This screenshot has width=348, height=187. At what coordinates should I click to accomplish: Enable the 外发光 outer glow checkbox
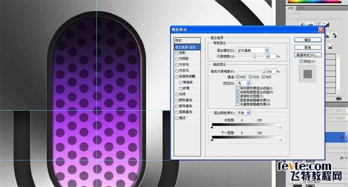coord(177,65)
